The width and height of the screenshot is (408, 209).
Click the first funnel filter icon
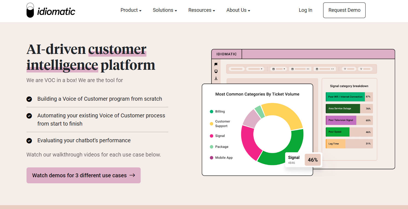coord(345,69)
